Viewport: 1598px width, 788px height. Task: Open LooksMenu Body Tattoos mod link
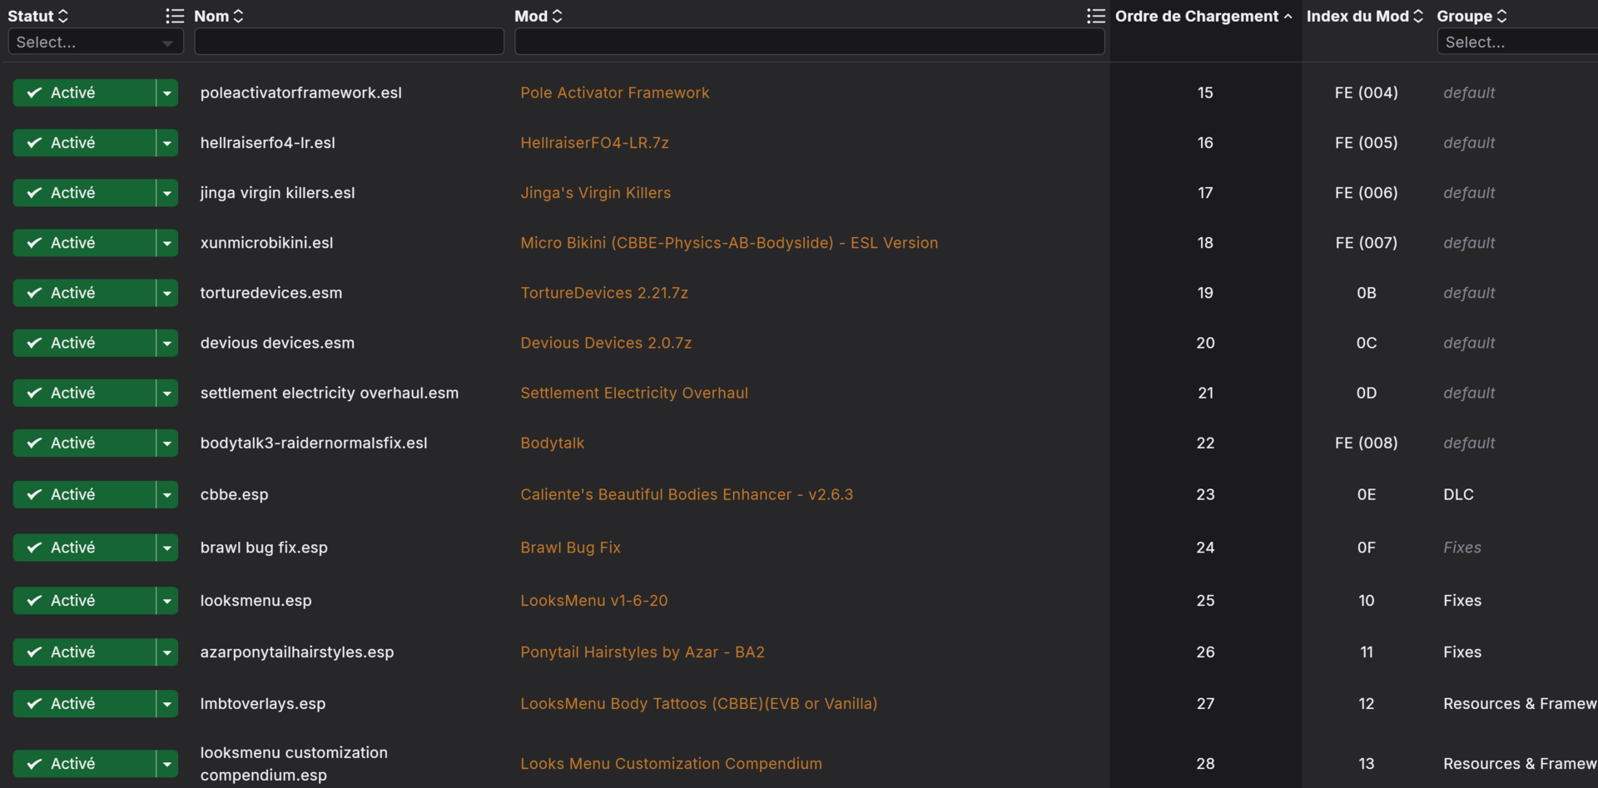coord(698,703)
